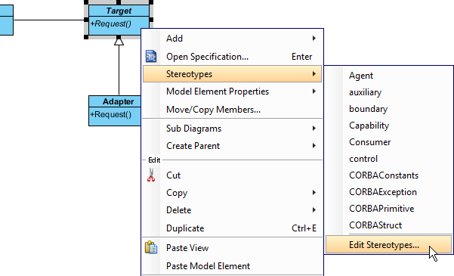Expand the Model Element Properties submenu arrow
Screen dimensions: 454x276
[x=313, y=91]
